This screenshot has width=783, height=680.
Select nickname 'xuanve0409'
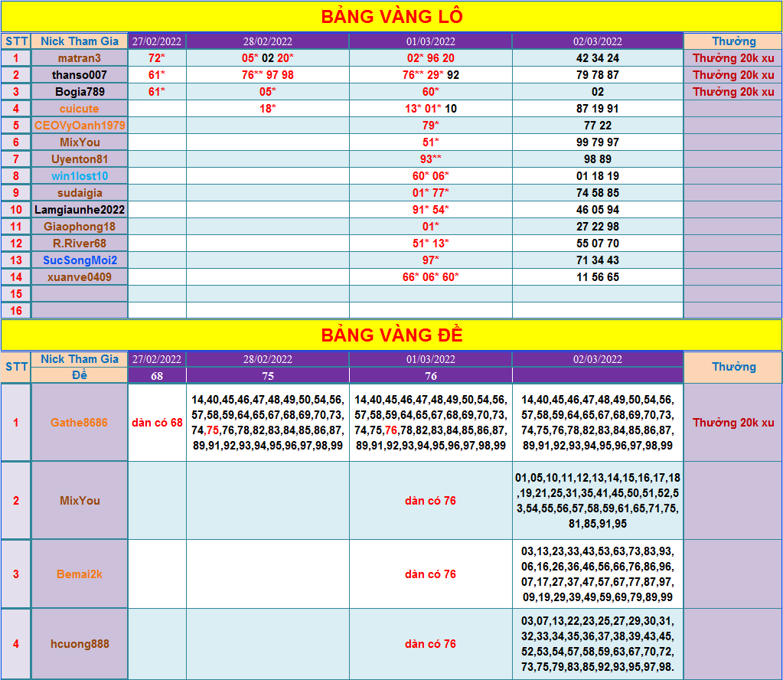tap(80, 277)
